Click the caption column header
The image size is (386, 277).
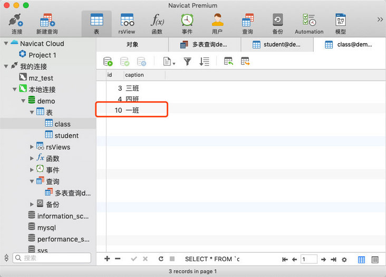click(x=144, y=75)
